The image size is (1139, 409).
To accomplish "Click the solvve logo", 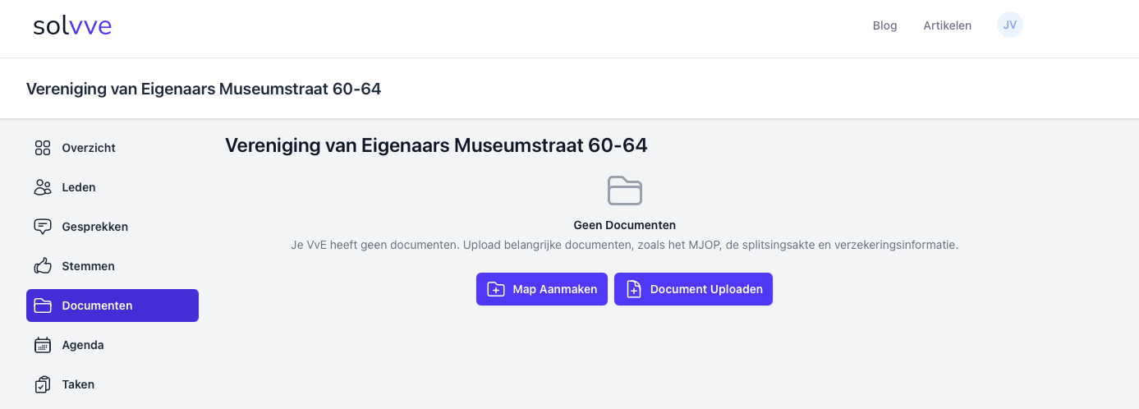I will tap(72, 25).
